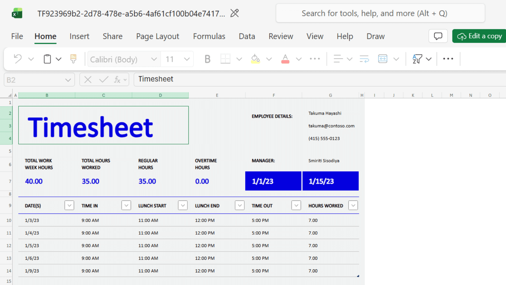This screenshot has height=285, width=506.
Task: Click the start date cell 1/1/23
Action: point(273,181)
